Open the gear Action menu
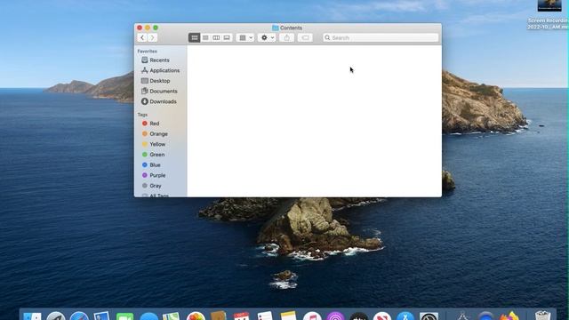This screenshot has height=320, width=569. pos(267,37)
